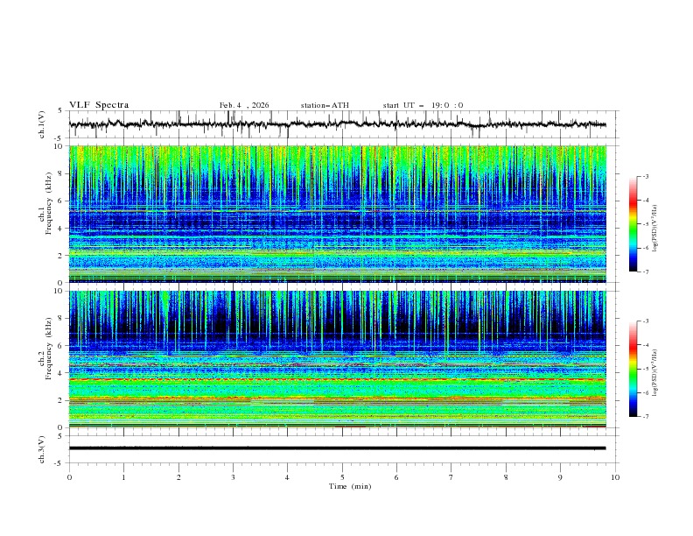The image size is (693, 536).
Task: Click the ch.1 frequency axis "6" tick
Action: point(61,201)
